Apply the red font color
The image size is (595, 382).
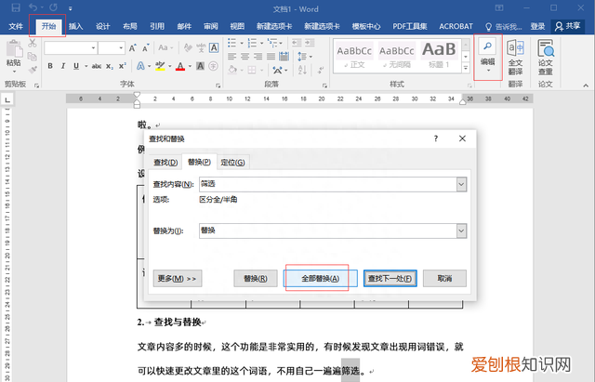pos(180,66)
